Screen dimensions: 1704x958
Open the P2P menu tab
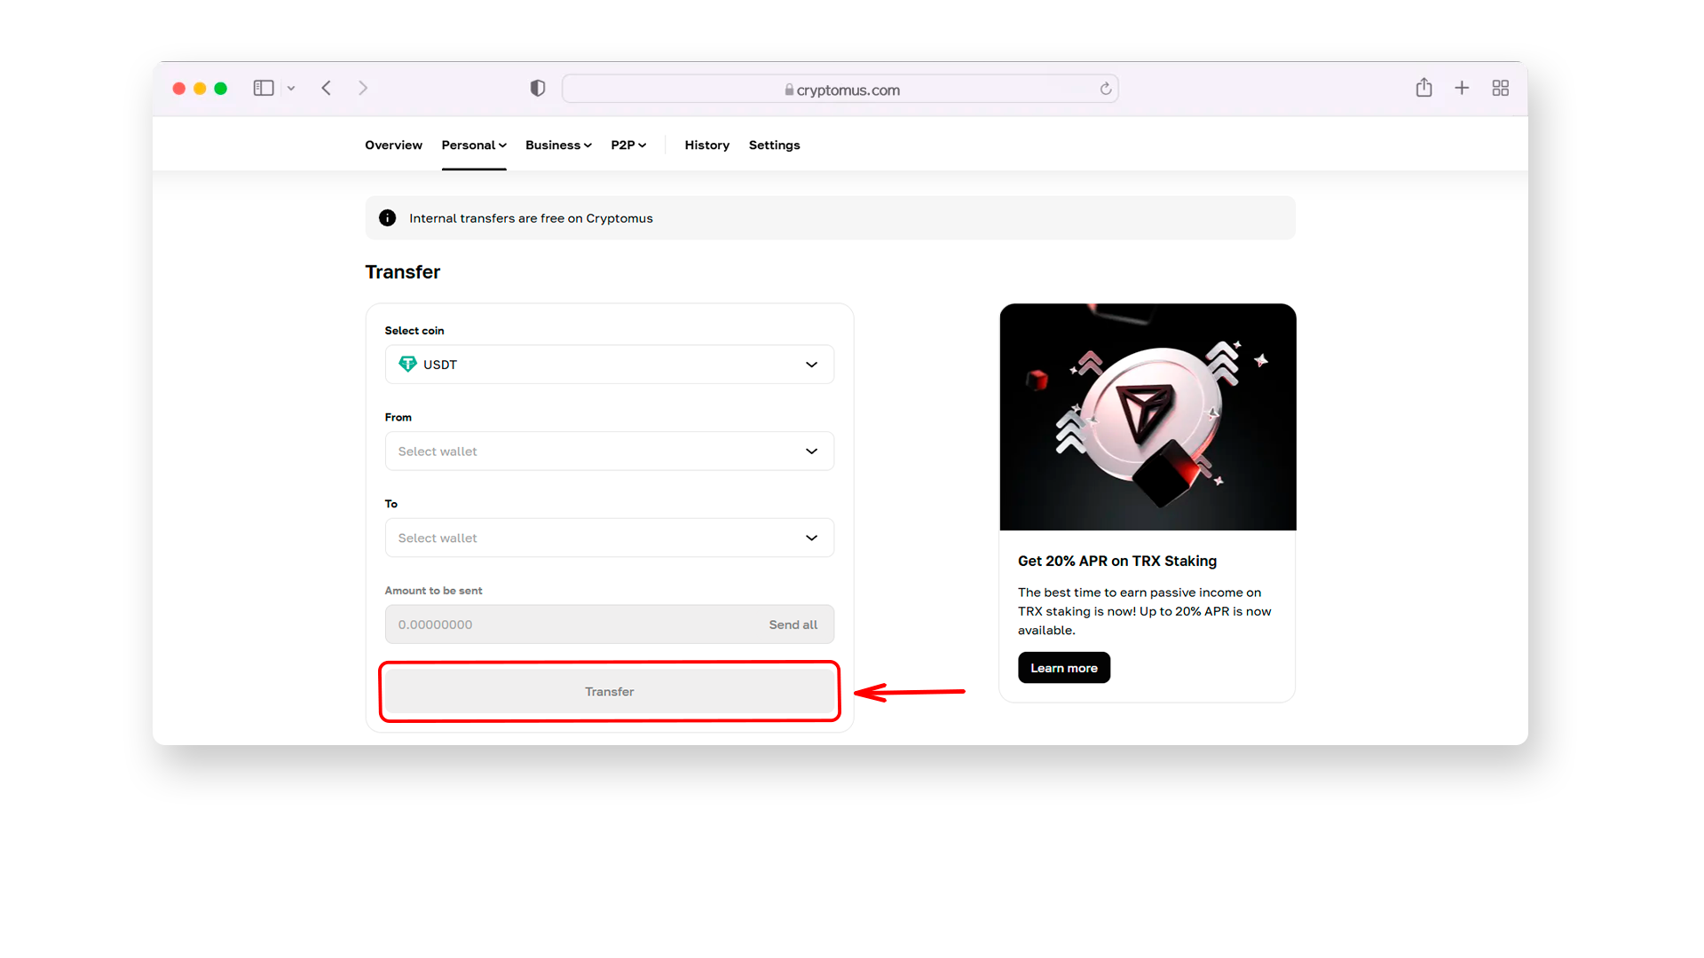[626, 144]
